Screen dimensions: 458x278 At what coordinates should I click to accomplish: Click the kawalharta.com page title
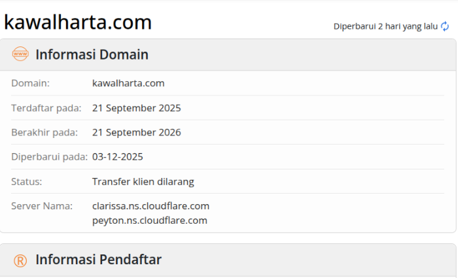coord(78,22)
